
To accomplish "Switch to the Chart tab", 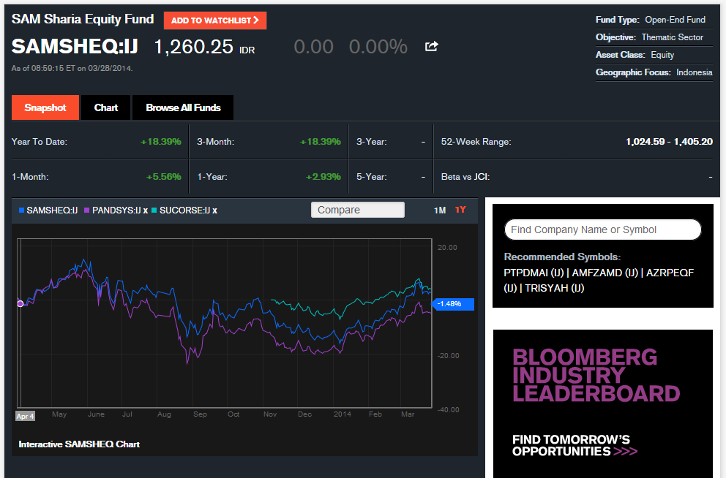I will (x=105, y=107).
